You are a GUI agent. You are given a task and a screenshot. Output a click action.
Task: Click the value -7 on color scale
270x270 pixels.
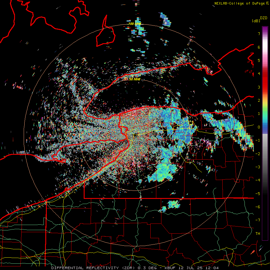pos(258,220)
